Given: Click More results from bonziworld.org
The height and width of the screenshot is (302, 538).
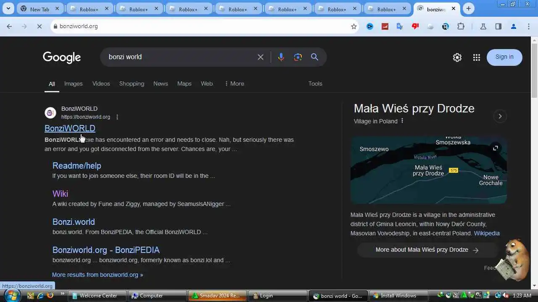Looking at the screenshot, I should (98, 275).
